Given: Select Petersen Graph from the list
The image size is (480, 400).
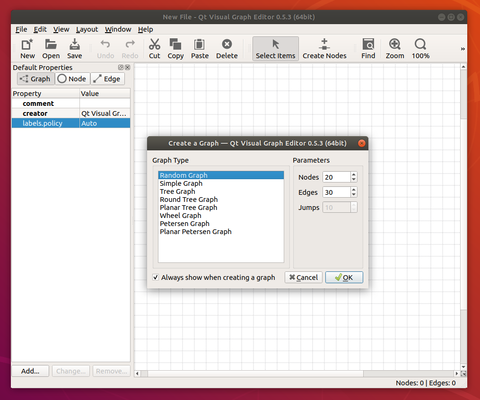Looking at the screenshot, I should point(184,223).
